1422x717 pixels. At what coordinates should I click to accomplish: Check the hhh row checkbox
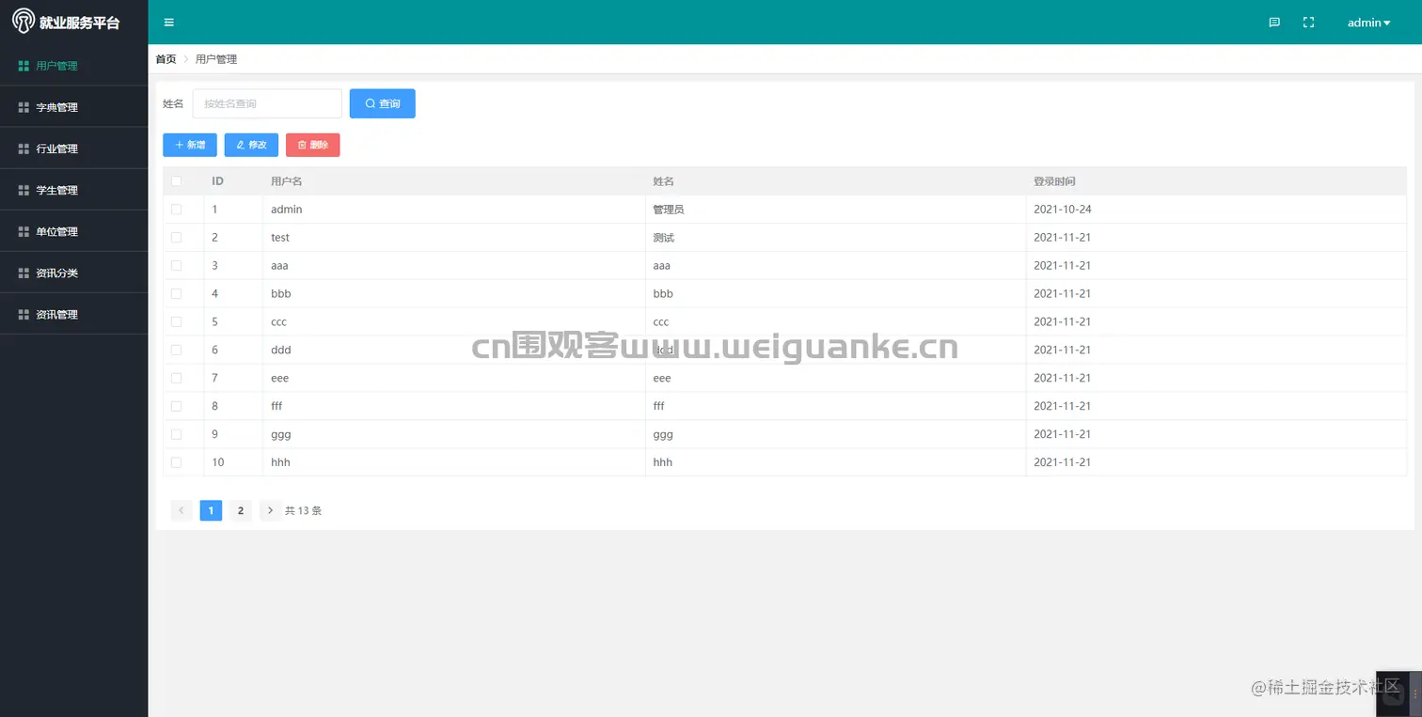tap(176, 462)
